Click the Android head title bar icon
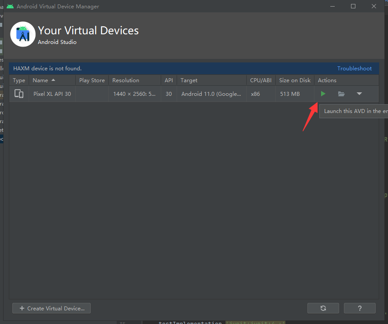This screenshot has width=388, height=324. pyautogui.click(x=10, y=7)
